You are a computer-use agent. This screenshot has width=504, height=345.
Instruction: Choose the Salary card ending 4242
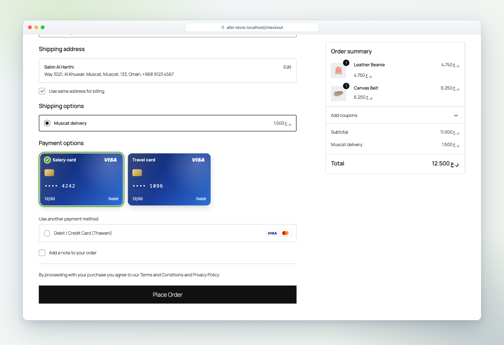click(x=81, y=179)
